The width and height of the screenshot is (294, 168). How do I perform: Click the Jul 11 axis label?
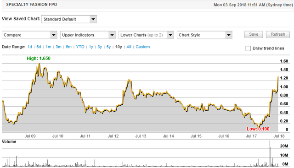[85, 136]
